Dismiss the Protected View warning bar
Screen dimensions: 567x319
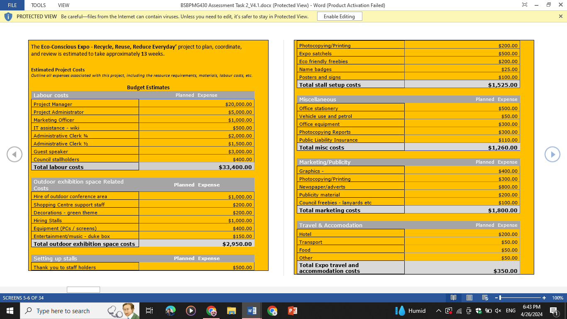point(560,16)
